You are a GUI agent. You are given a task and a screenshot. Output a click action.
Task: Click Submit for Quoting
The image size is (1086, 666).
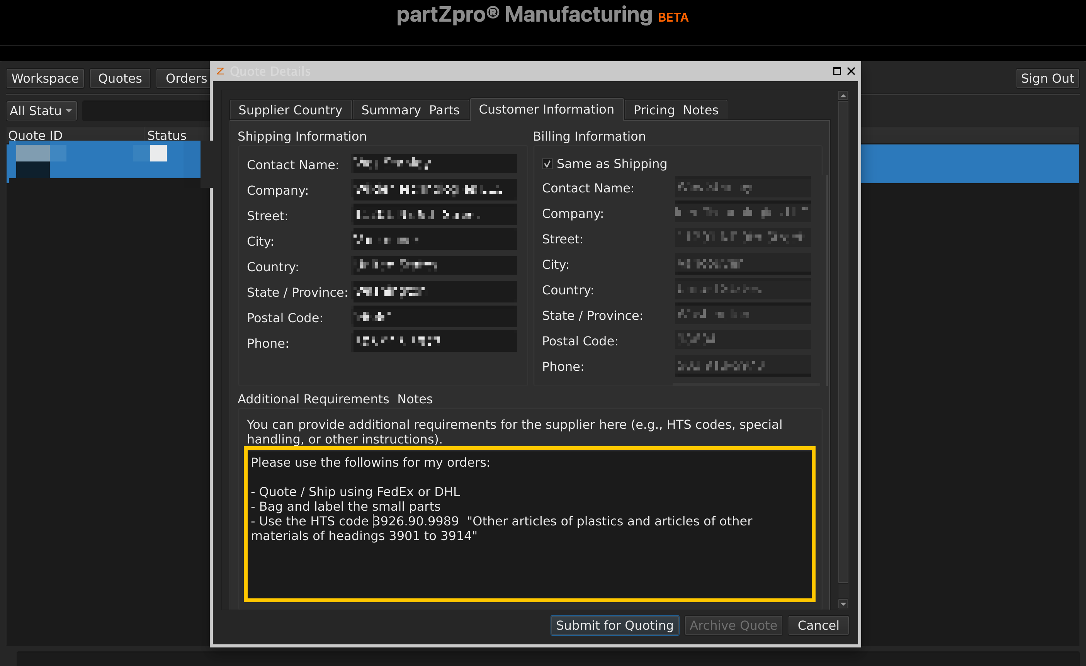coord(614,625)
